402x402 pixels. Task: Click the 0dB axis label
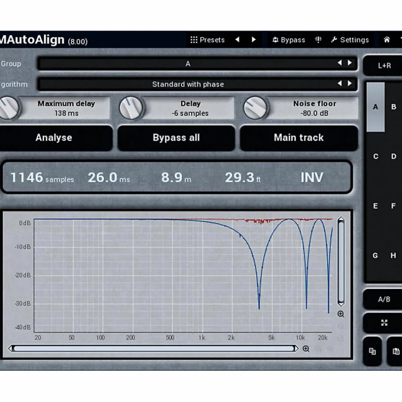click(x=25, y=223)
